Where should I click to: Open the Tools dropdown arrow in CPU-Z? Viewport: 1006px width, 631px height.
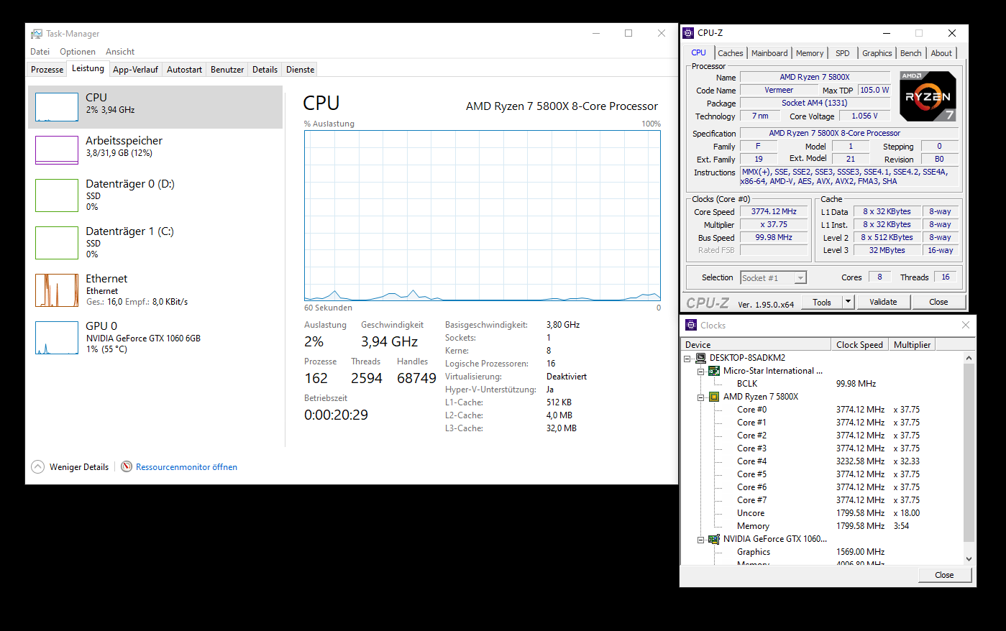tap(849, 303)
